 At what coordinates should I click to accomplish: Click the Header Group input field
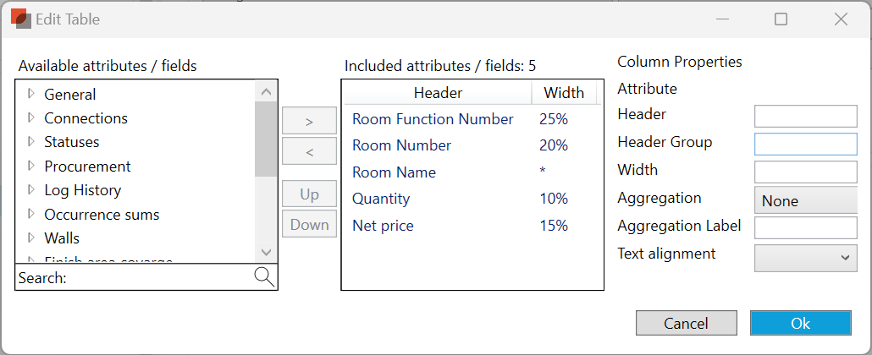tap(805, 144)
